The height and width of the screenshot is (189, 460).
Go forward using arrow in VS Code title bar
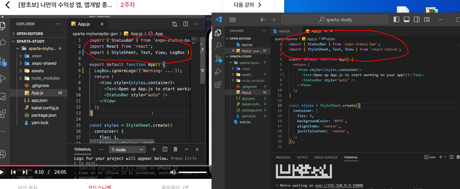tap(273, 20)
